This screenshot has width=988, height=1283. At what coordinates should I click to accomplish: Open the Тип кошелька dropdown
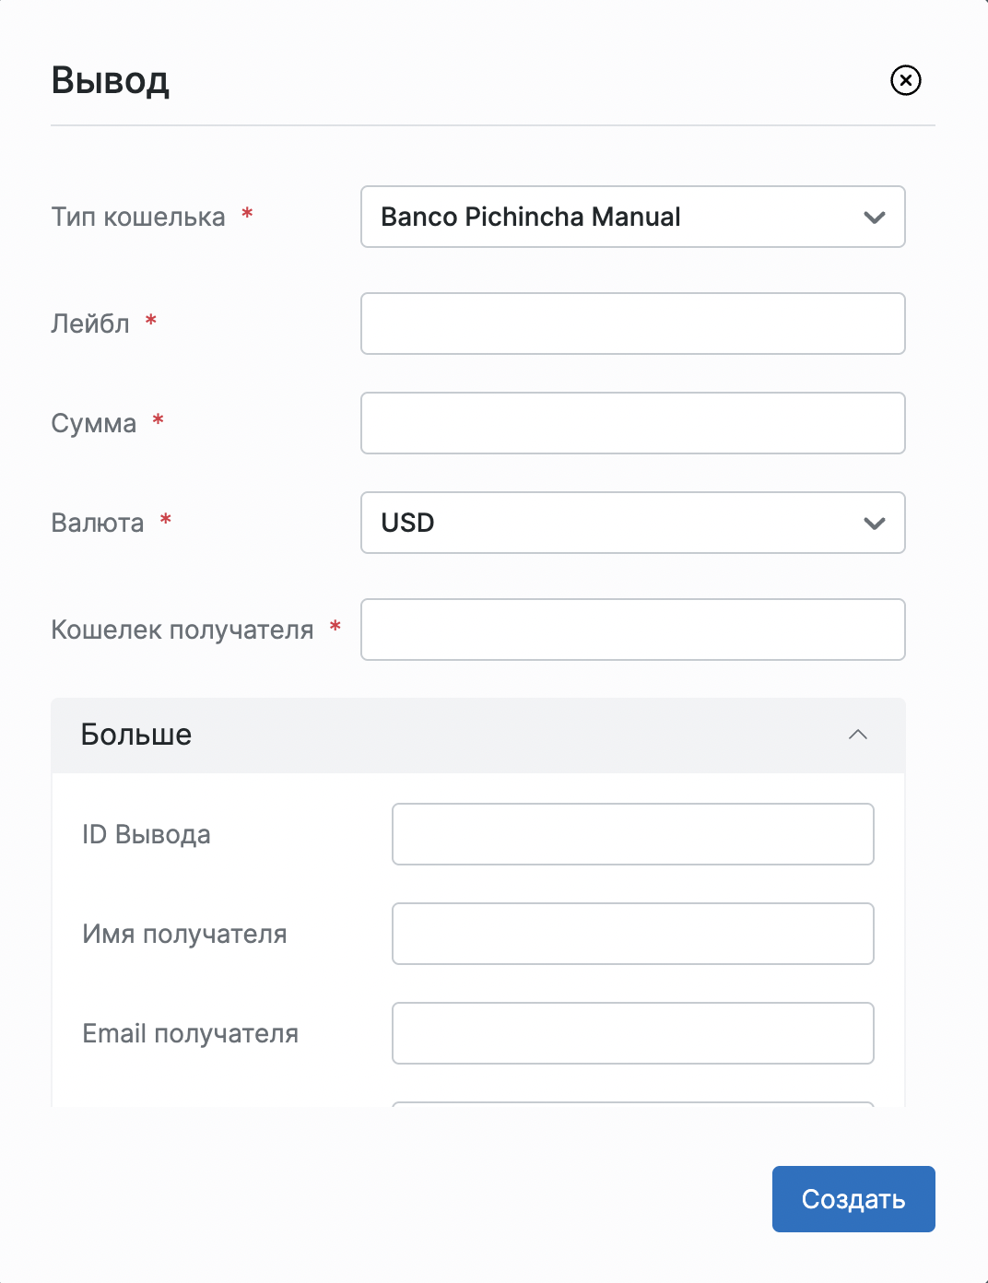[632, 217]
